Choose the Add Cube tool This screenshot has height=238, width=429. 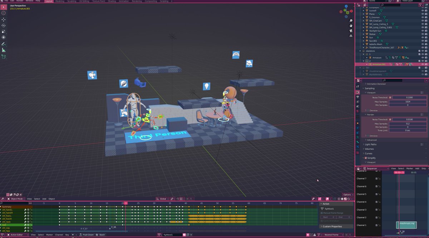(x=4, y=57)
